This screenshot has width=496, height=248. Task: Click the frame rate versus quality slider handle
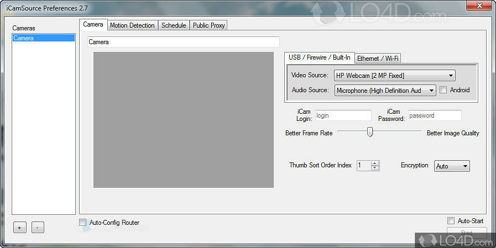370,132
